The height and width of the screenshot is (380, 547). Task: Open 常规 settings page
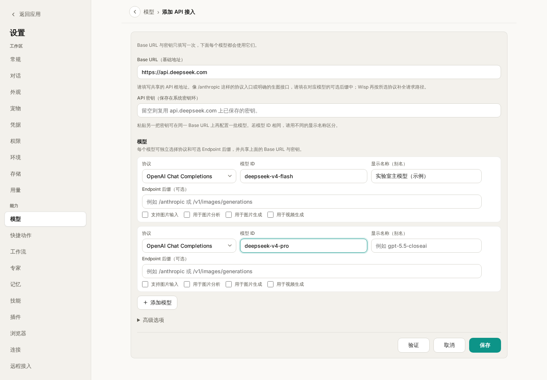pyautogui.click(x=45, y=59)
